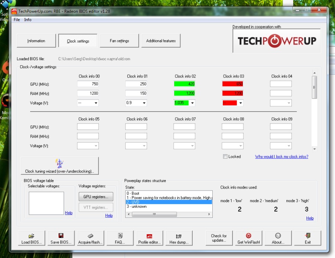Switch to the Additional features tab

tap(161, 41)
